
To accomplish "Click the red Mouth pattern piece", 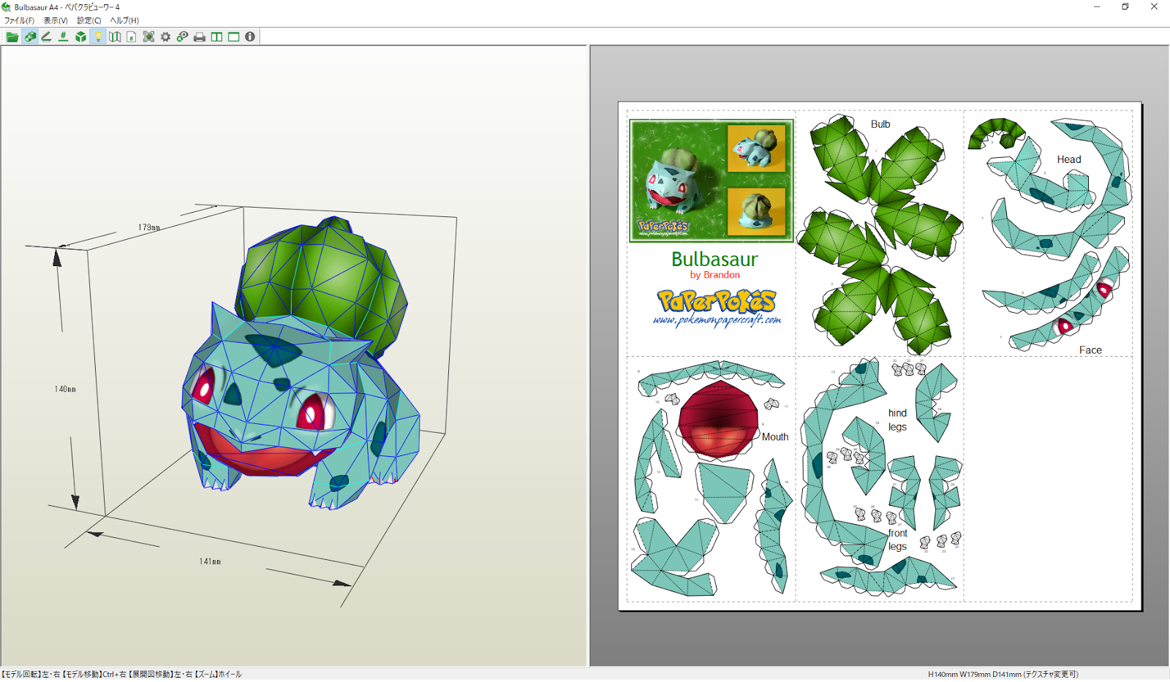I will pyautogui.click(x=718, y=420).
